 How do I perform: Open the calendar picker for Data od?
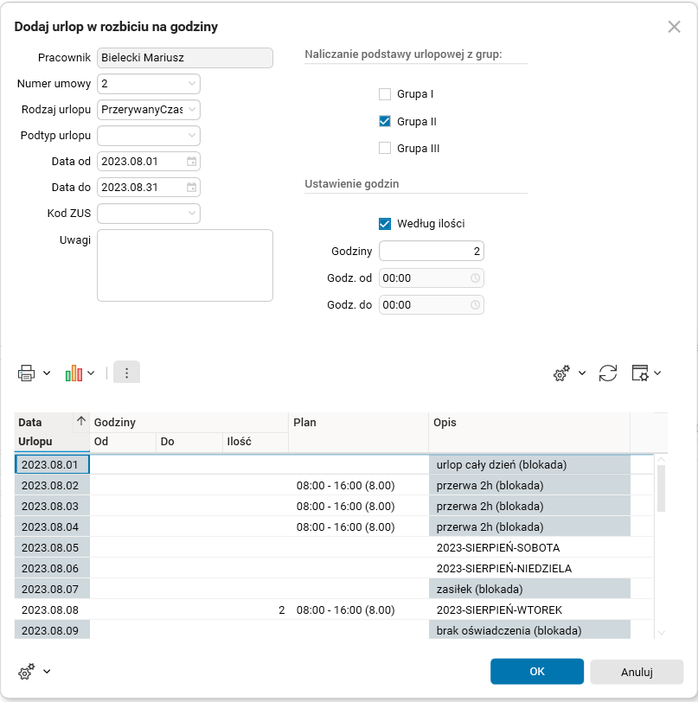coord(192,162)
